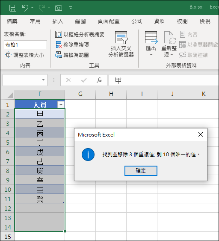
Task: Click the formula bar Enter checkmark icon
Action: pyautogui.click(x=84, y=80)
